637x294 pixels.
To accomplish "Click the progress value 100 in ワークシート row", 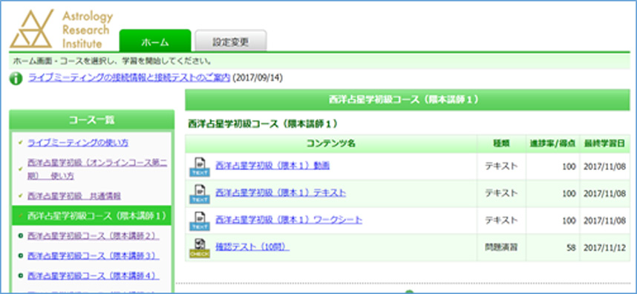I will click(569, 221).
